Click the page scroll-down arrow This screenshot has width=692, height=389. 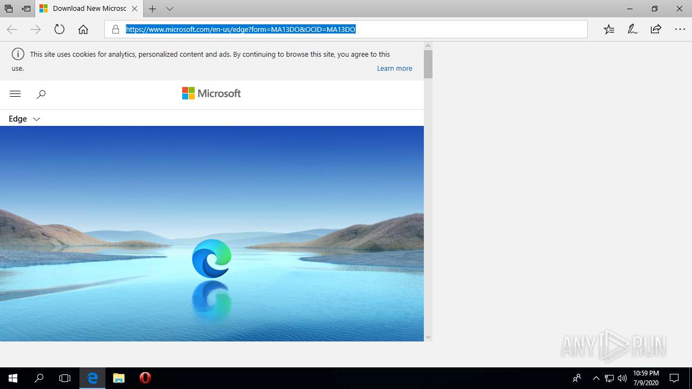point(428,337)
